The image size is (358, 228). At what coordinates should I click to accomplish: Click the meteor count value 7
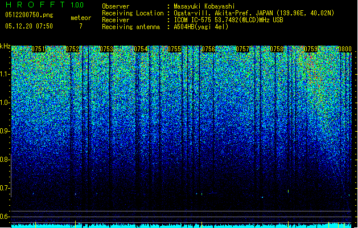[81, 26]
